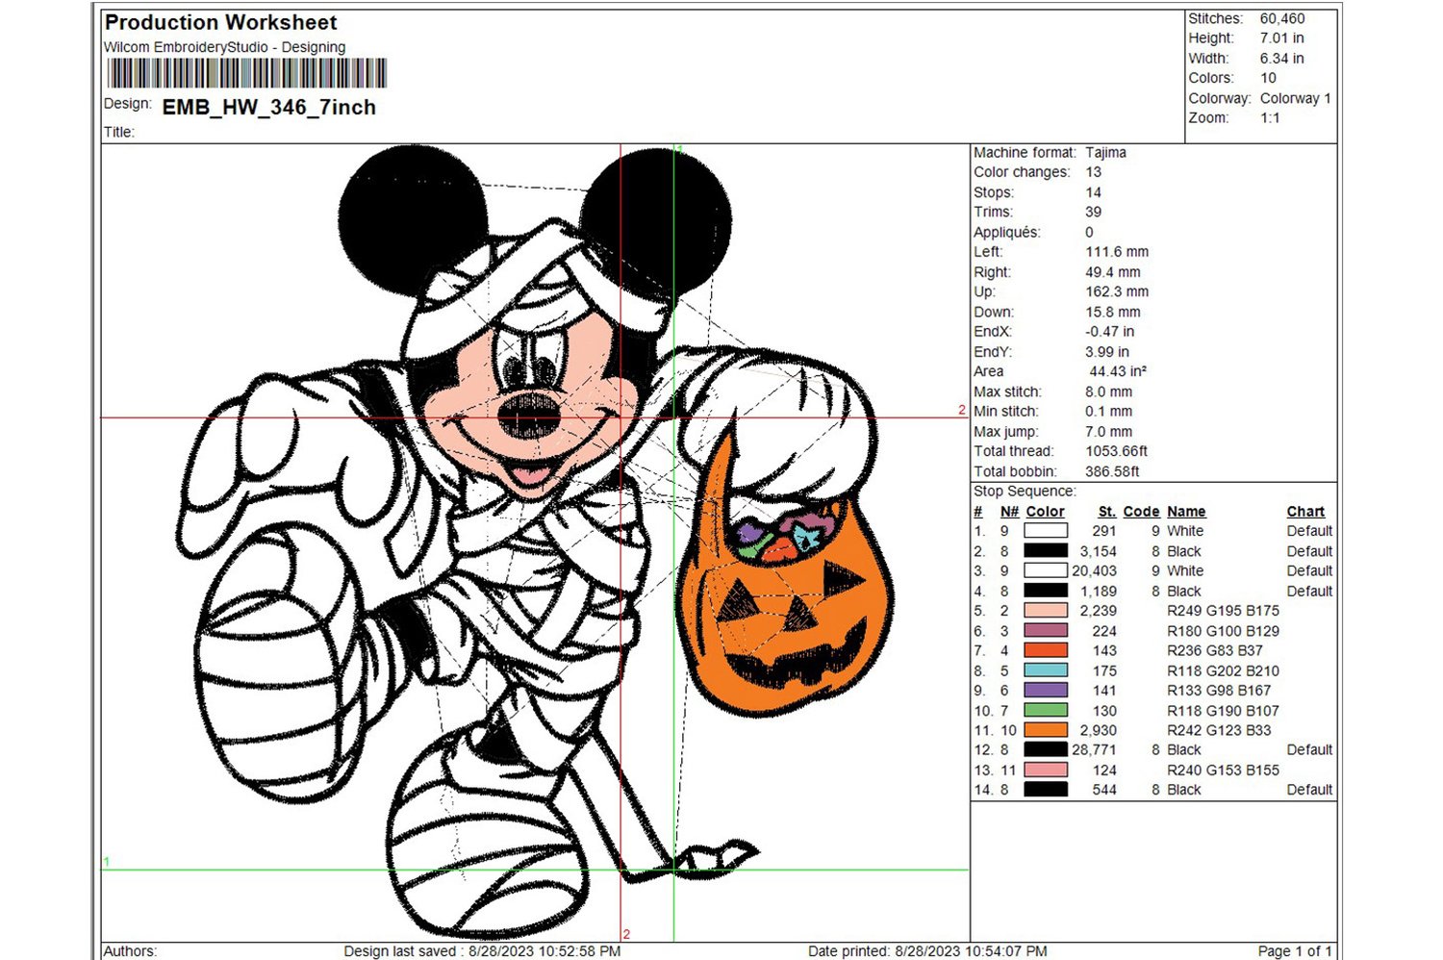Click the Height value "7.01 in"
Viewport: 1443px width, 960px height.
(x=1282, y=38)
